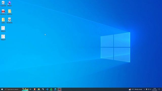Open the clock and date flyout
The height and width of the screenshot is (91, 162).
155,89
